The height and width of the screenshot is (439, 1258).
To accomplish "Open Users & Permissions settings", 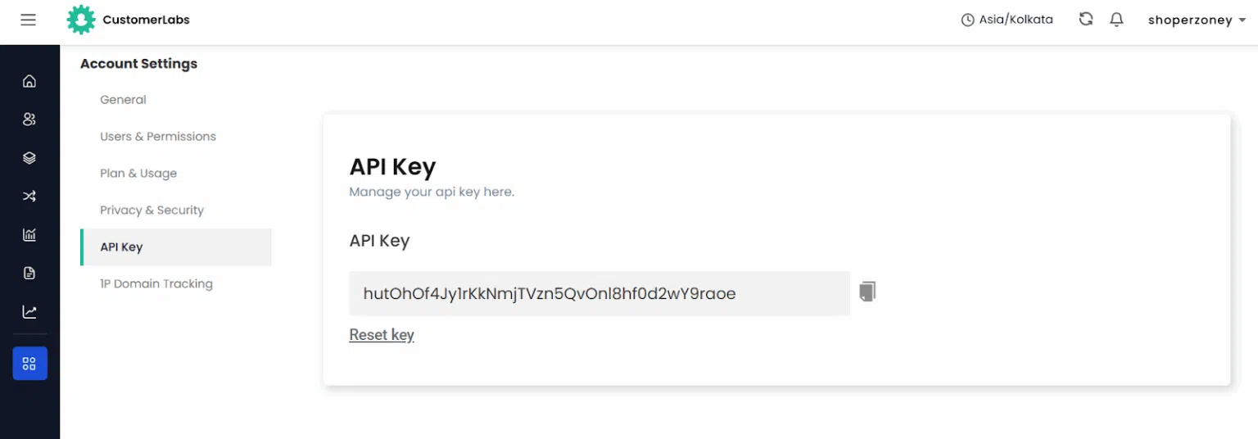I will [x=158, y=137].
